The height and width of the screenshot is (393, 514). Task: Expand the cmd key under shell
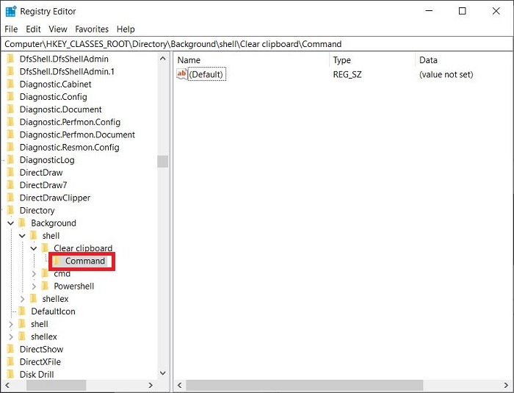(33, 273)
